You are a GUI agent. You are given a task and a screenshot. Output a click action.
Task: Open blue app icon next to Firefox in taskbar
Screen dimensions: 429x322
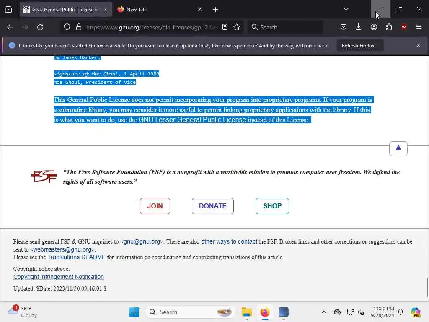click(284, 312)
